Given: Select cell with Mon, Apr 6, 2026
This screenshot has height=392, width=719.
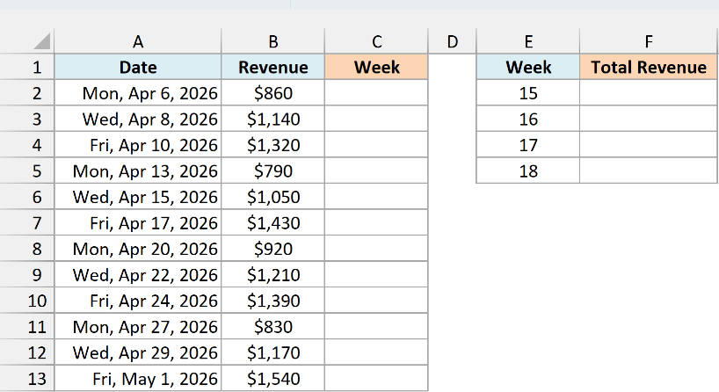Looking at the screenshot, I should pos(138,93).
